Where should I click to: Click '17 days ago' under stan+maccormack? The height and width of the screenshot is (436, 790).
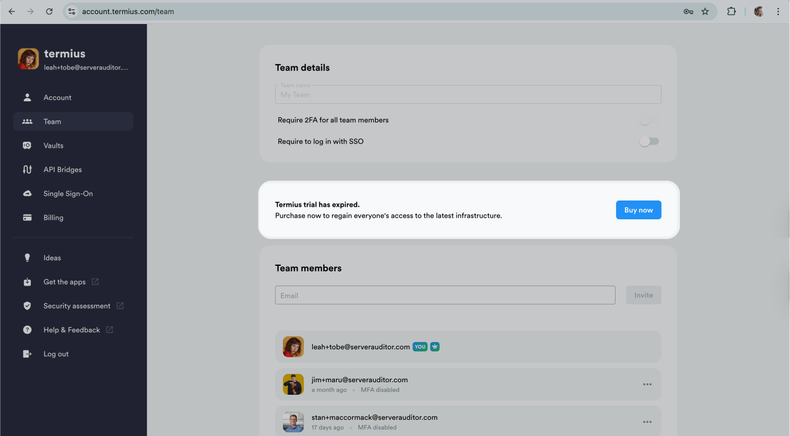tap(327, 428)
